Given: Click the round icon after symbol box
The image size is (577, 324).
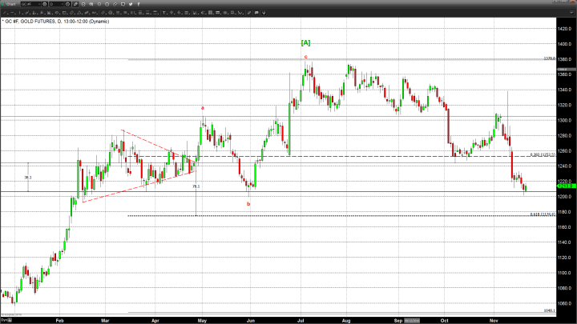Looking at the screenshot, I should (44, 4).
